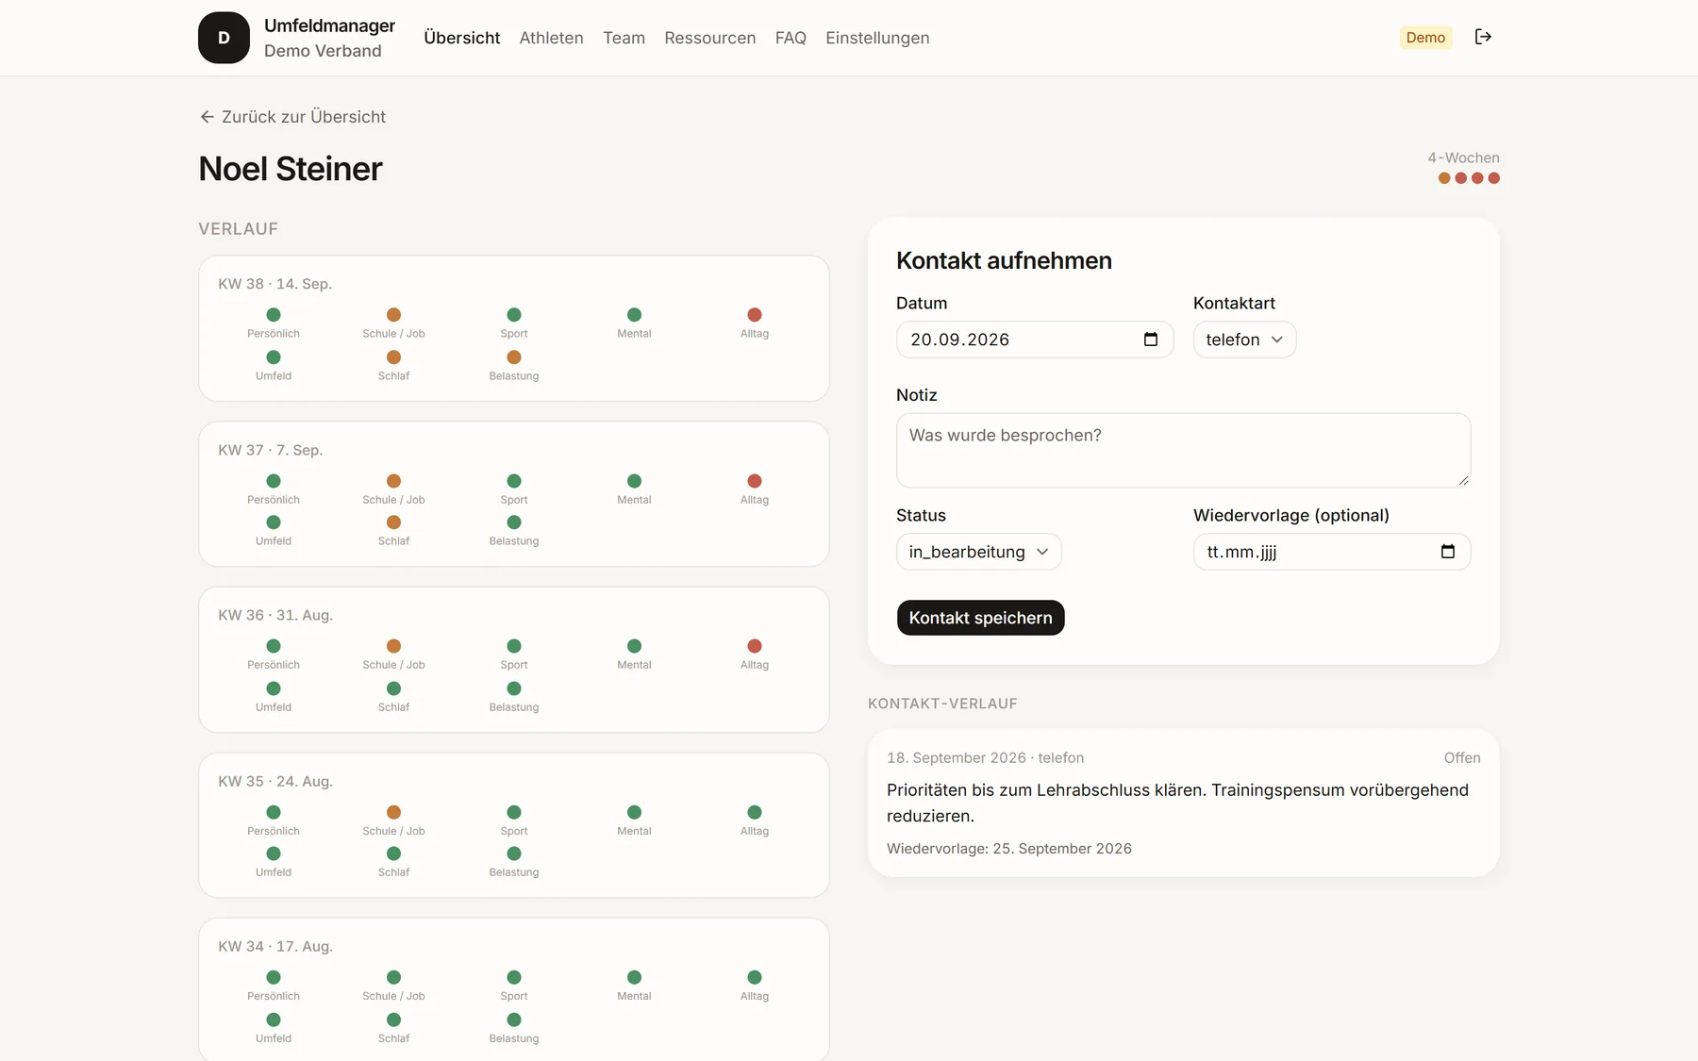
Task: Click the Umfeldmanager title link
Action: click(329, 25)
